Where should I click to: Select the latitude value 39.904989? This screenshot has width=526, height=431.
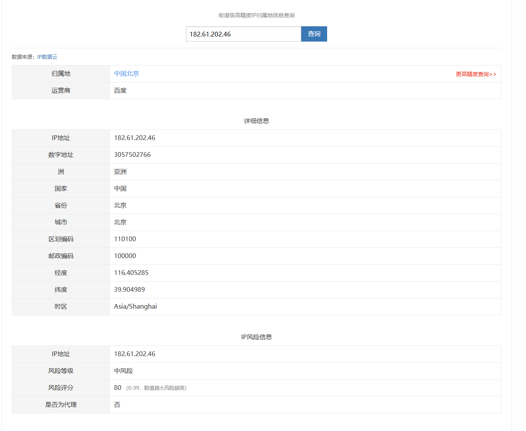pyautogui.click(x=129, y=290)
